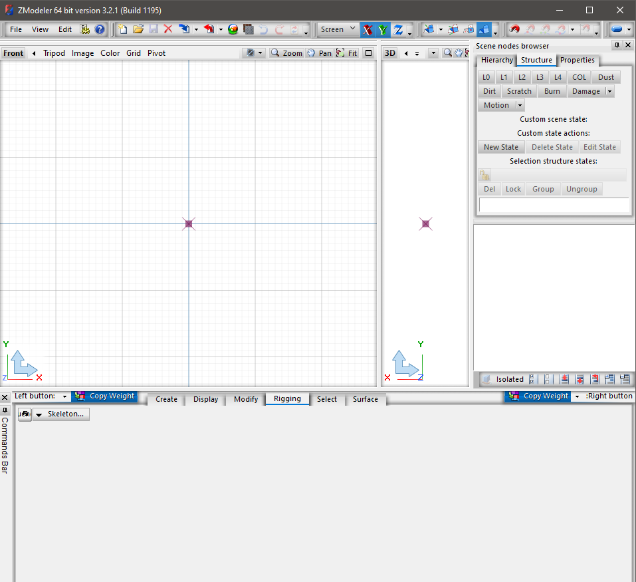This screenshot has height=582, width=636.
Task: Toggle the X axis constraint
Action: click(368, 30)
